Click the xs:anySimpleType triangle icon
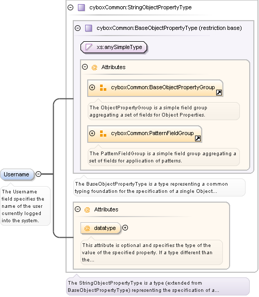Viewport: 259px width, 297px height. (89, 47)
